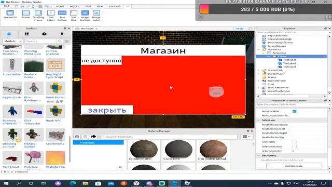Select the 'закрыть' label in the viewport

(x=107, y=110)
